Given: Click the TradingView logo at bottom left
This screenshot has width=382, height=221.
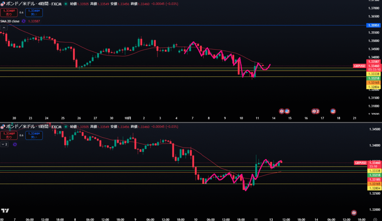Looking at the screenshot, I should pos(5,211).
